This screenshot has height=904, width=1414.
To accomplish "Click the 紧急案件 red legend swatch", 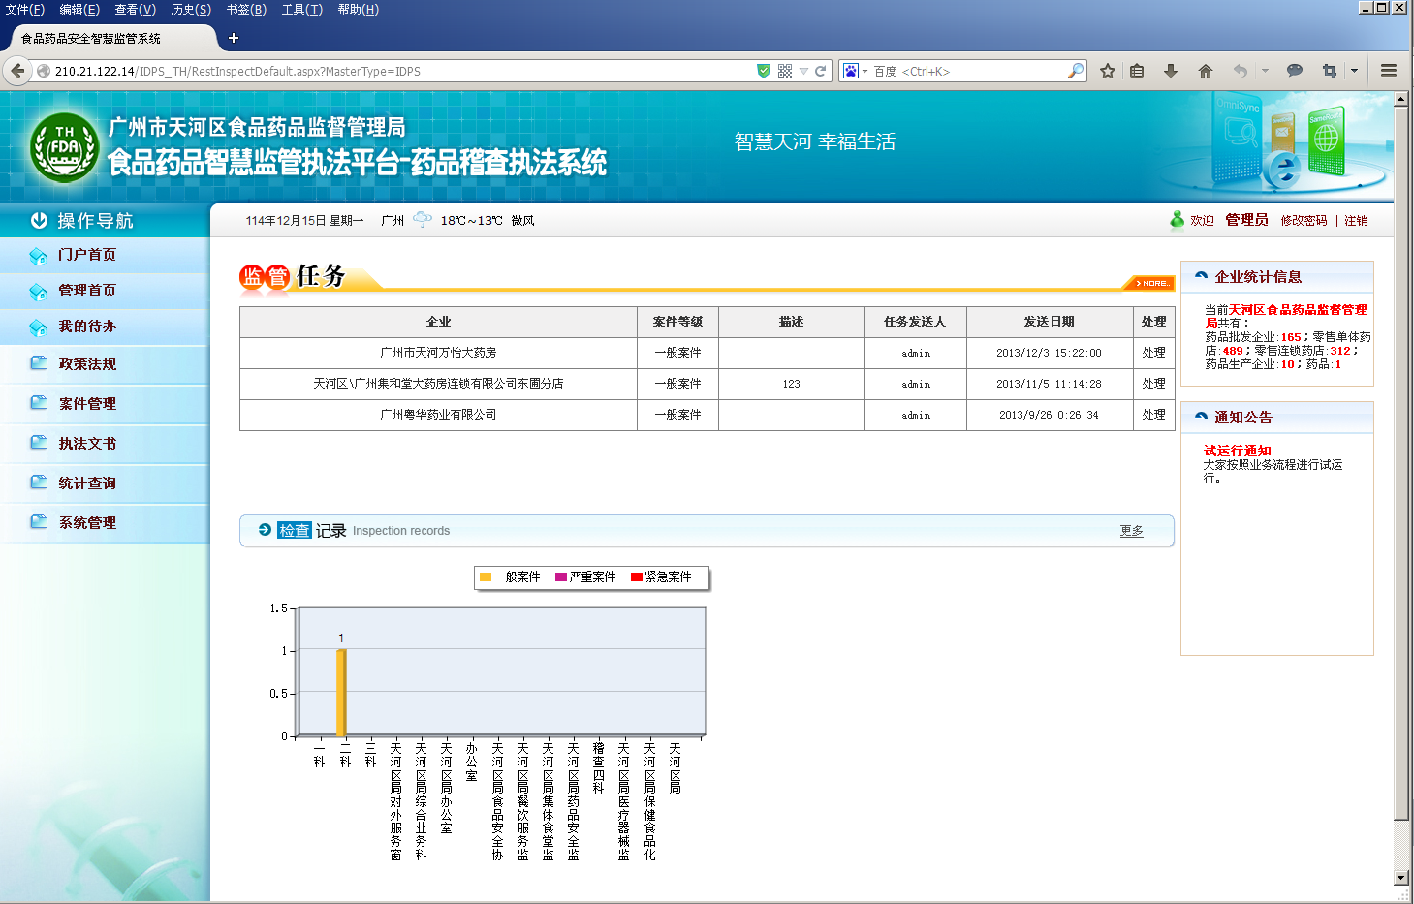I will pyautogui.click(x=637, y=577).
